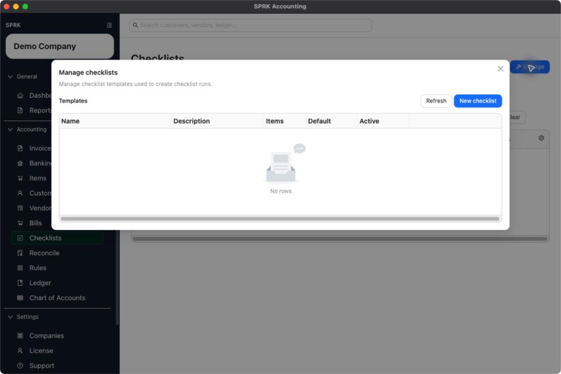Click the Companies building icon

20,336
